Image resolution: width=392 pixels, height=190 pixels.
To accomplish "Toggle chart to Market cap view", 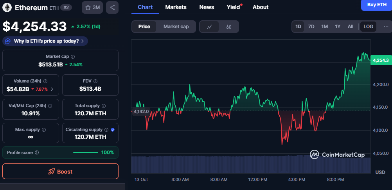I will point(176,27).
